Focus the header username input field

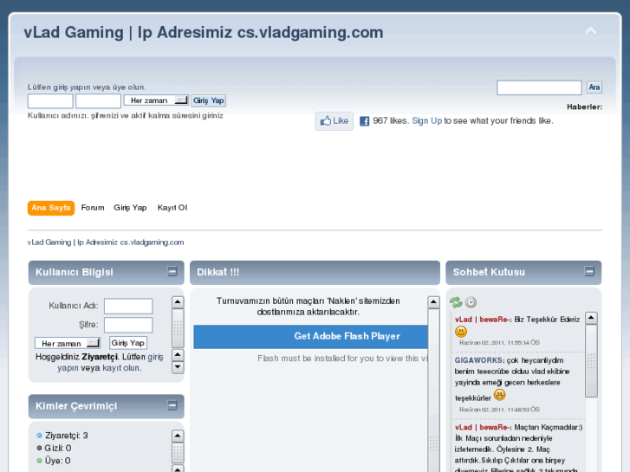(50, 101)
